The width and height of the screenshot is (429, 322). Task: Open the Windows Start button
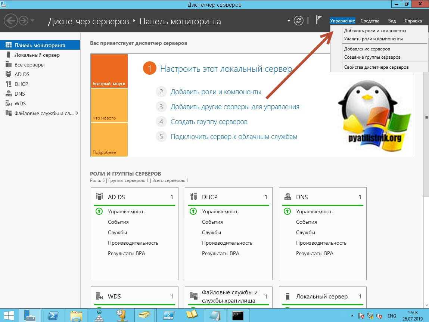(x=9, y=315)
